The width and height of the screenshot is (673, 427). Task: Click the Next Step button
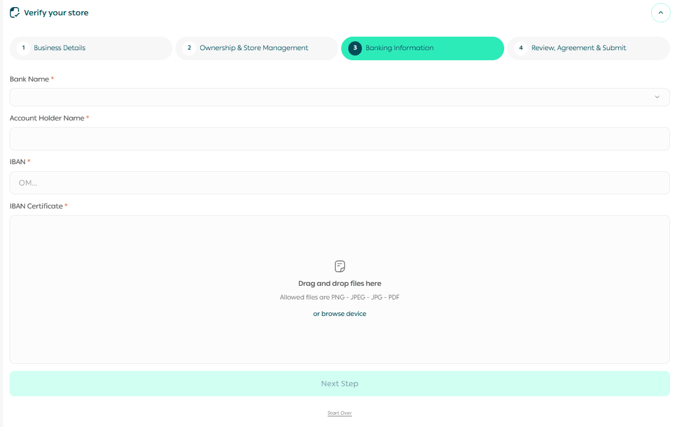tap(339, 384)
